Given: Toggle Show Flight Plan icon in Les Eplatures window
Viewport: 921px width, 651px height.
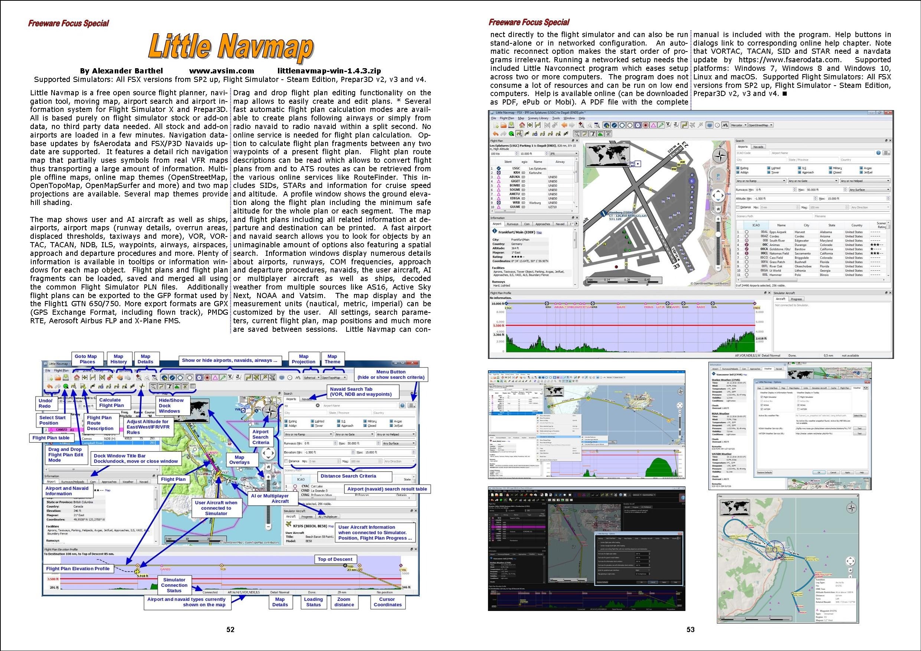Looking at the screenshot, I should [685, 125].
